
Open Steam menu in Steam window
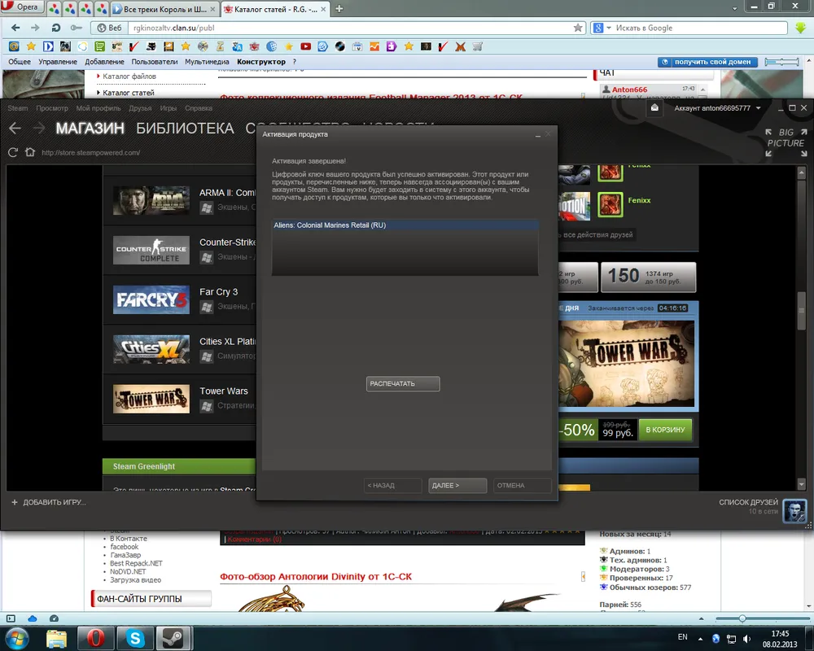[18, 108]
